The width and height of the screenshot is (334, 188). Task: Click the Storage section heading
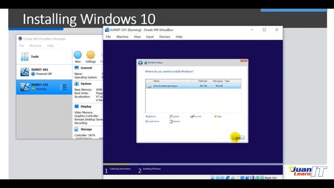(x=86, y=129)
